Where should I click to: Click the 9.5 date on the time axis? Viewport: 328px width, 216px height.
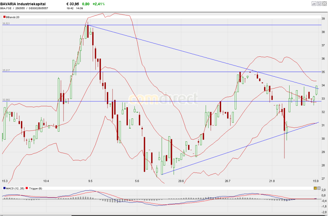[90, 181]
